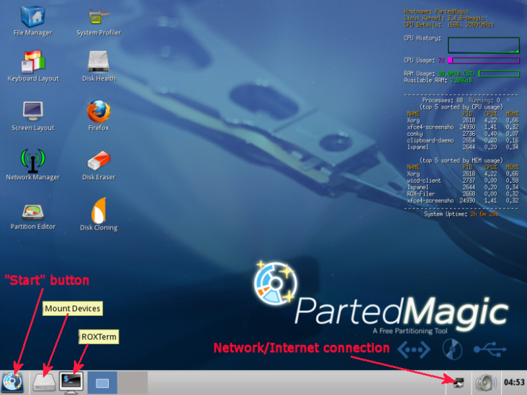Click the 'Available RAM' line
527x395 pixels.
(438, 80)
